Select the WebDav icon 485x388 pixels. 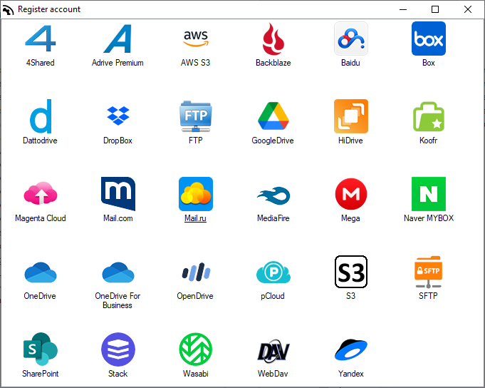pos(273,351)
